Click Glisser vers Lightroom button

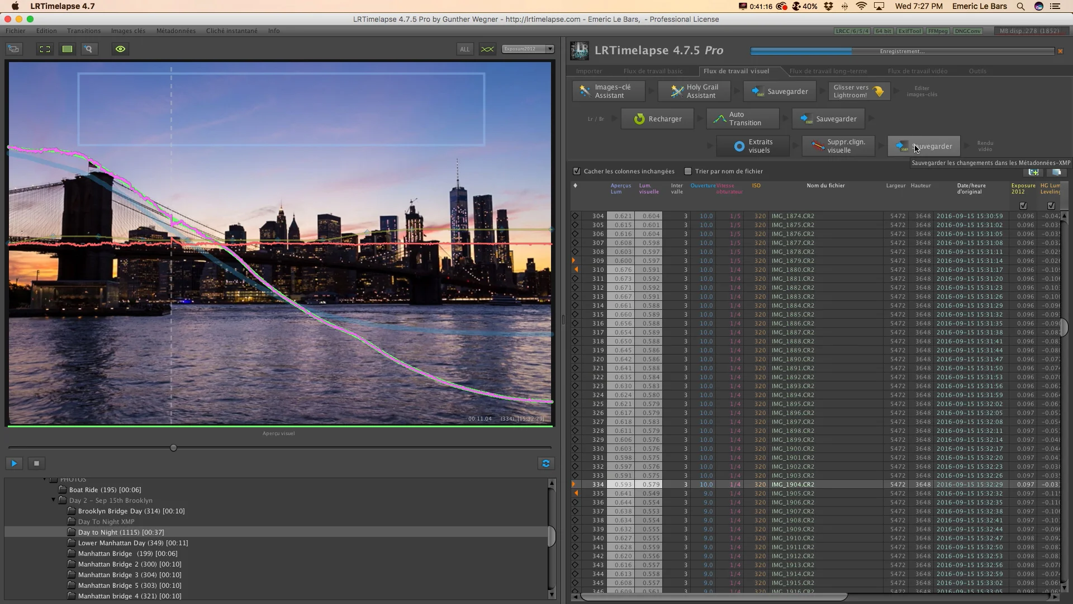(860, 91)
